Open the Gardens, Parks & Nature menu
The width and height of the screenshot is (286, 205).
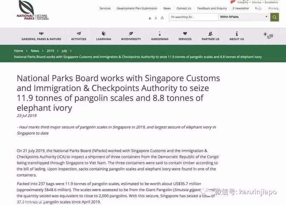point(41,39)
